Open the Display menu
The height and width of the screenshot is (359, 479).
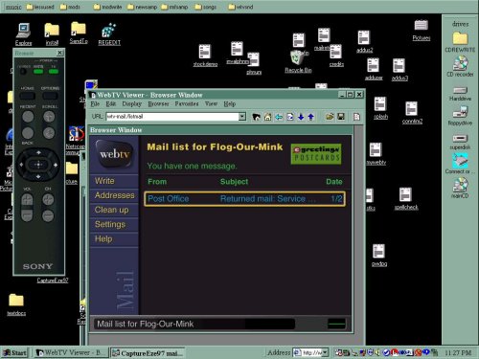tap(131, 103)
